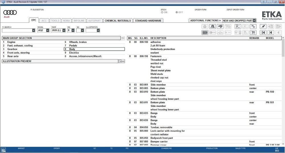Select the Stock OFF radio button

(x=177, y=12)
